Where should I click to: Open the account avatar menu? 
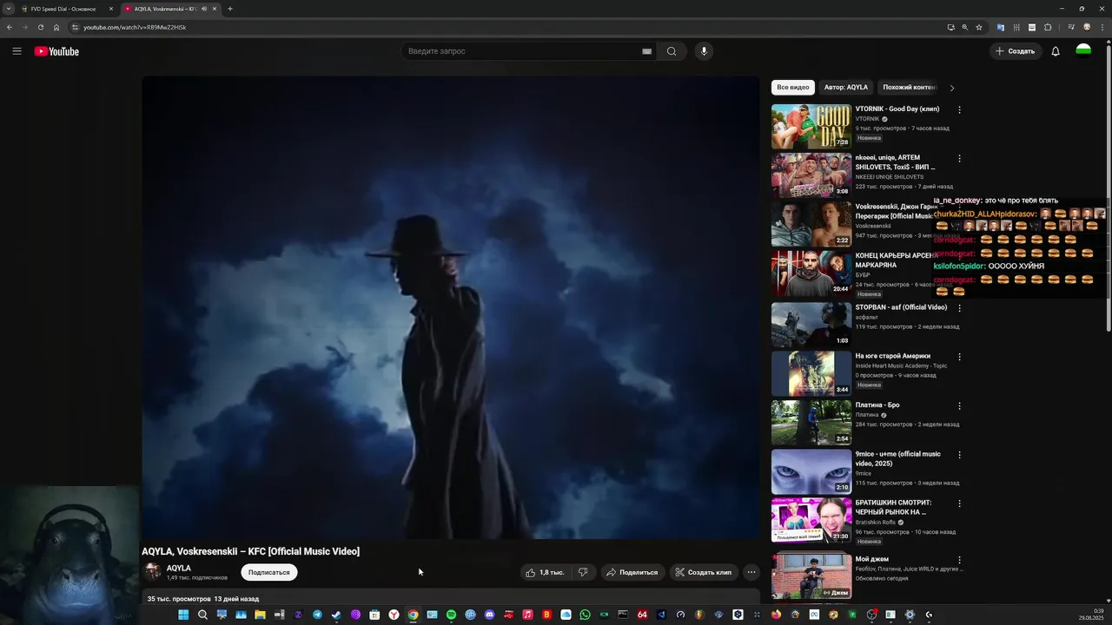[x=1083, y=51]
